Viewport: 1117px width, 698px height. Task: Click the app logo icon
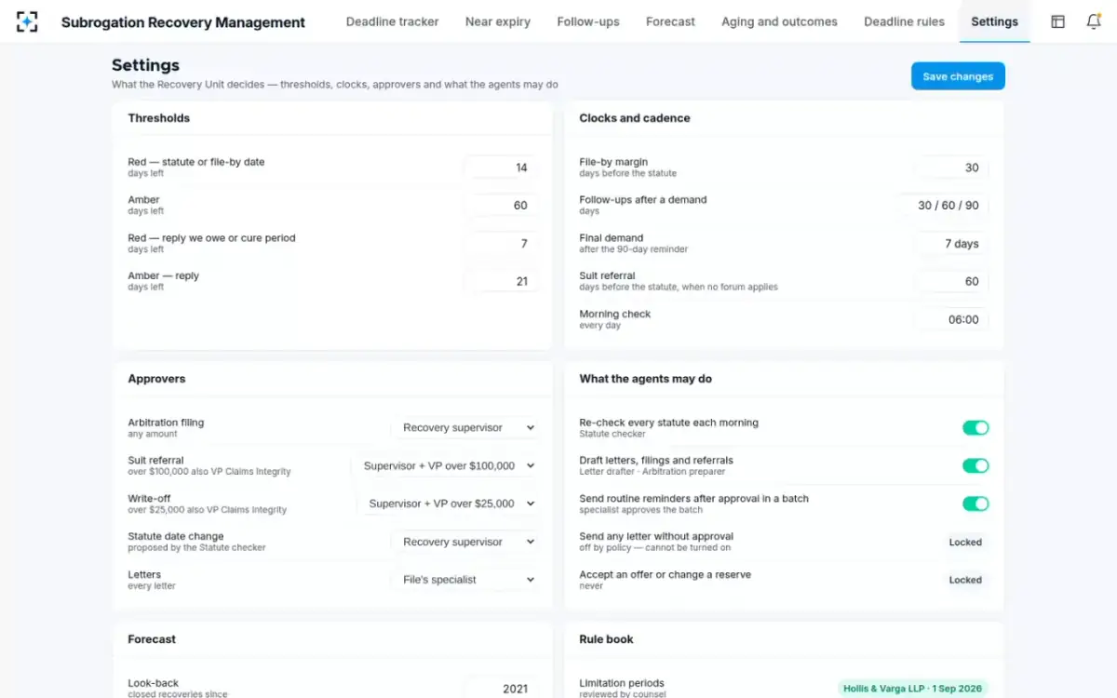[x=27, y=21]
